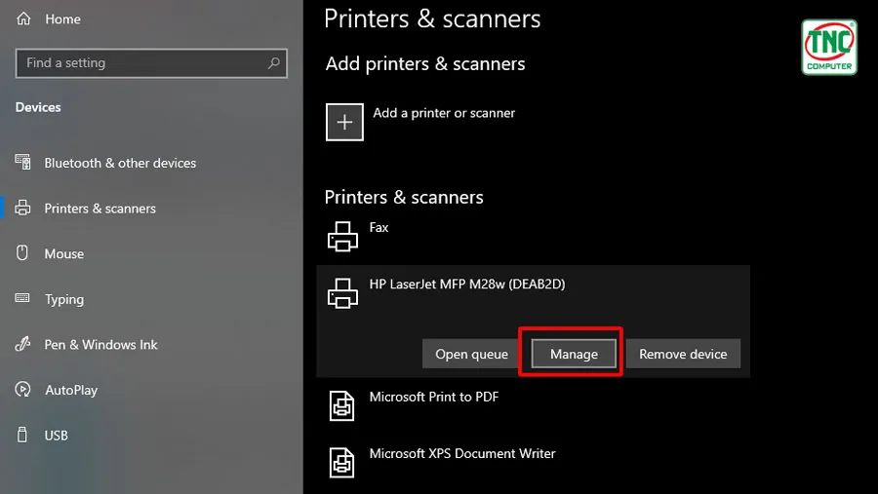Click the Microsoft XPS Document Writer icon
The image size is (878, 494).
(341, 463)
